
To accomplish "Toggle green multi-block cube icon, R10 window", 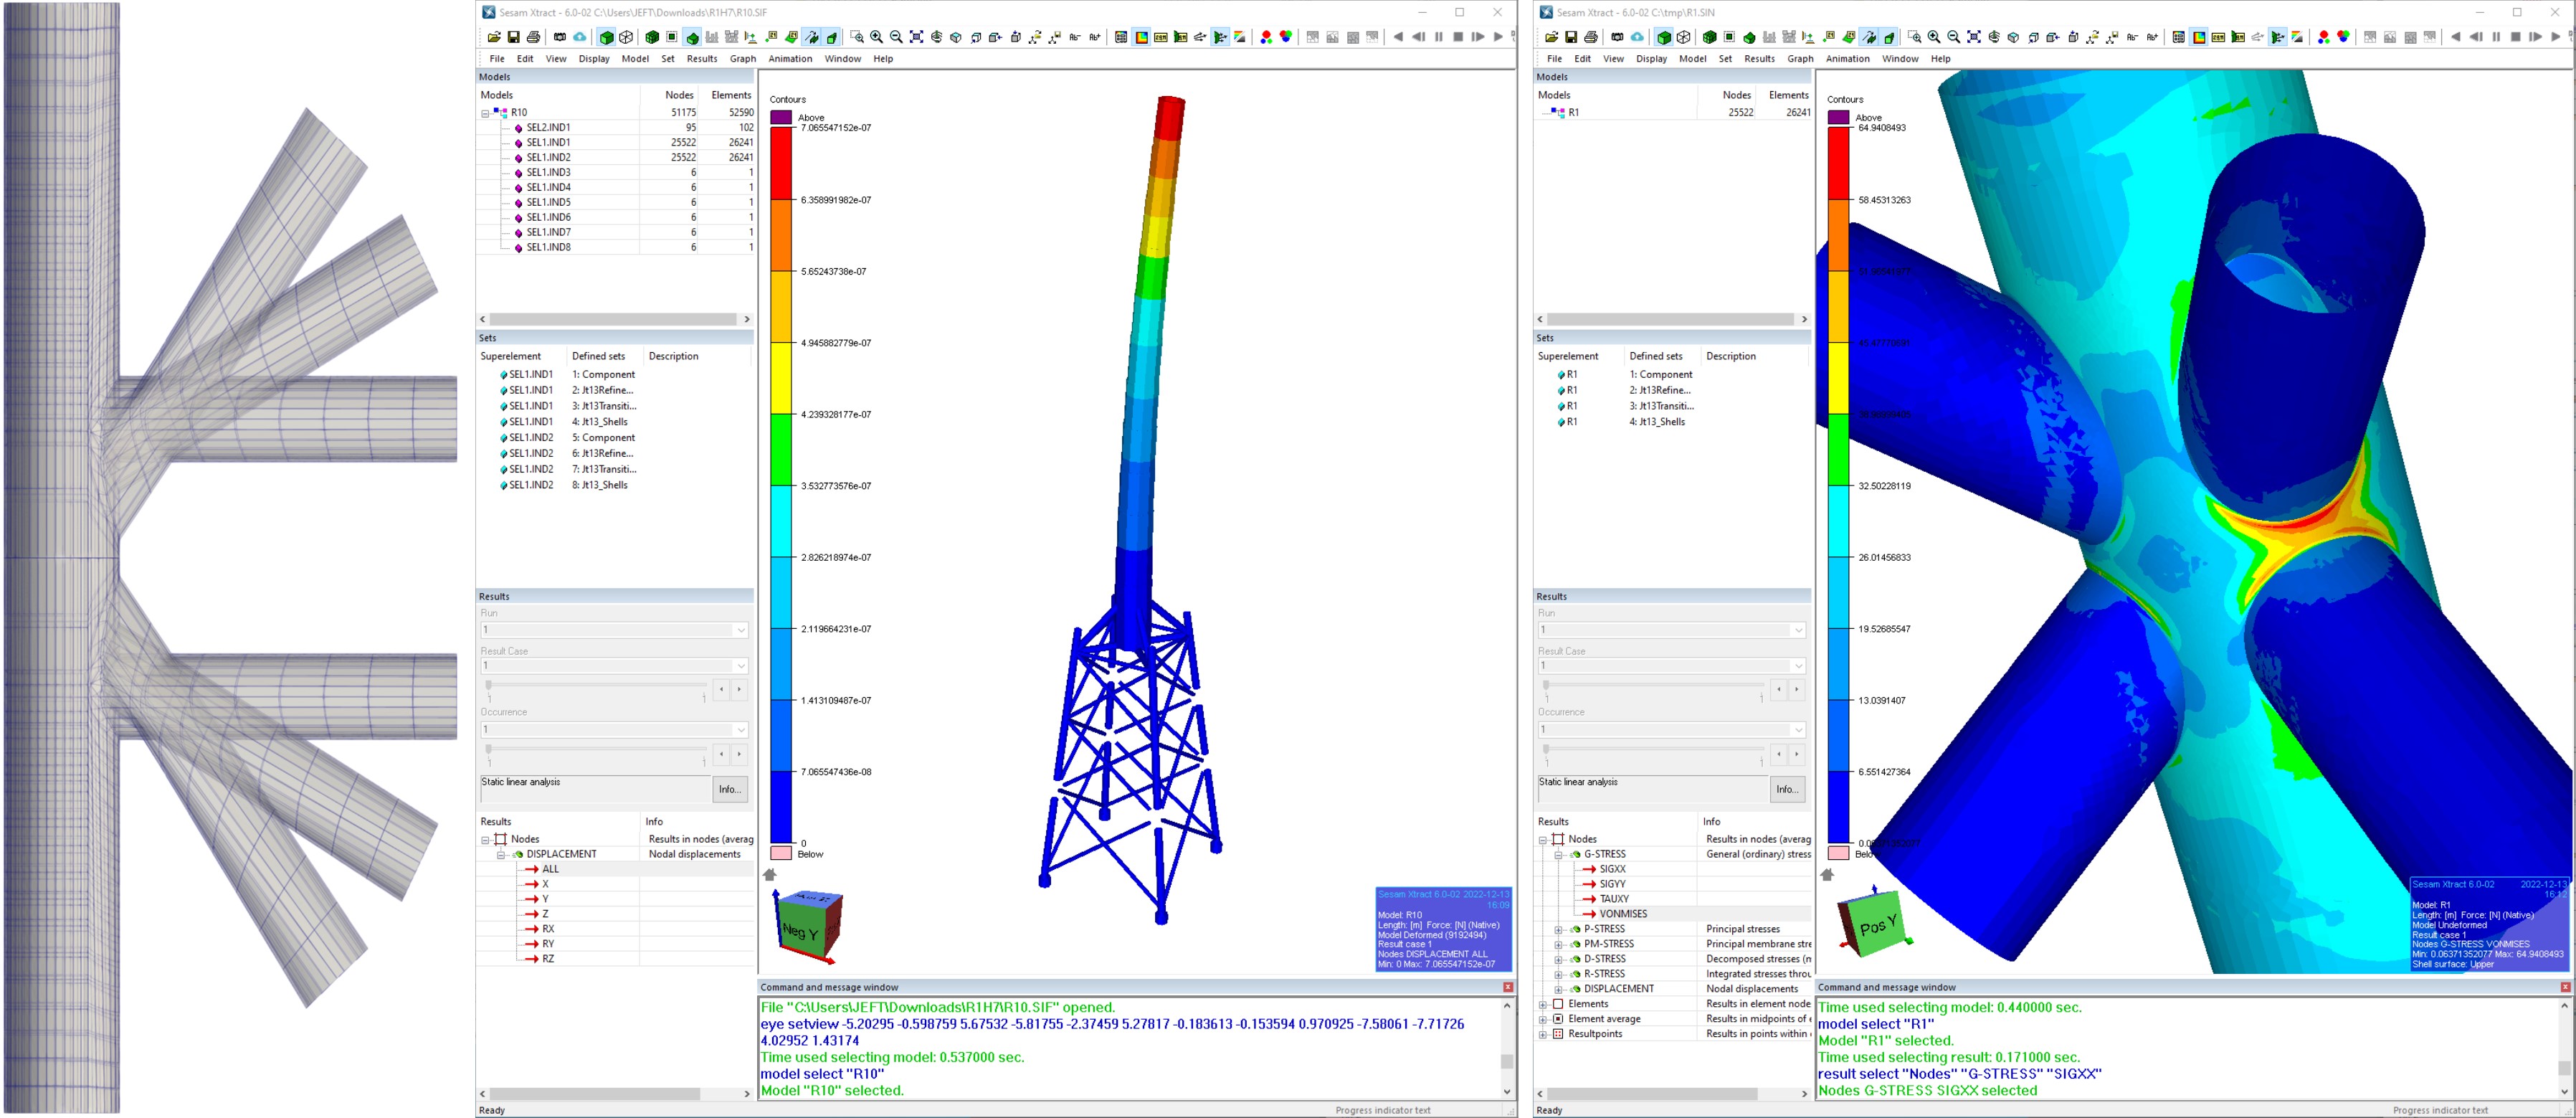I will 652,37.
